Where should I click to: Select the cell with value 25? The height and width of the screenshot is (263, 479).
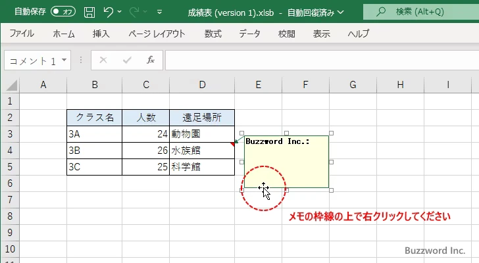[145, 167]
